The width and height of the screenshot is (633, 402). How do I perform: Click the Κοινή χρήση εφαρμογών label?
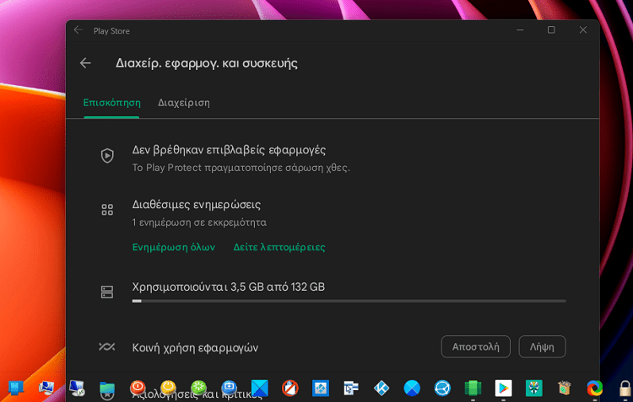[195, 347]
